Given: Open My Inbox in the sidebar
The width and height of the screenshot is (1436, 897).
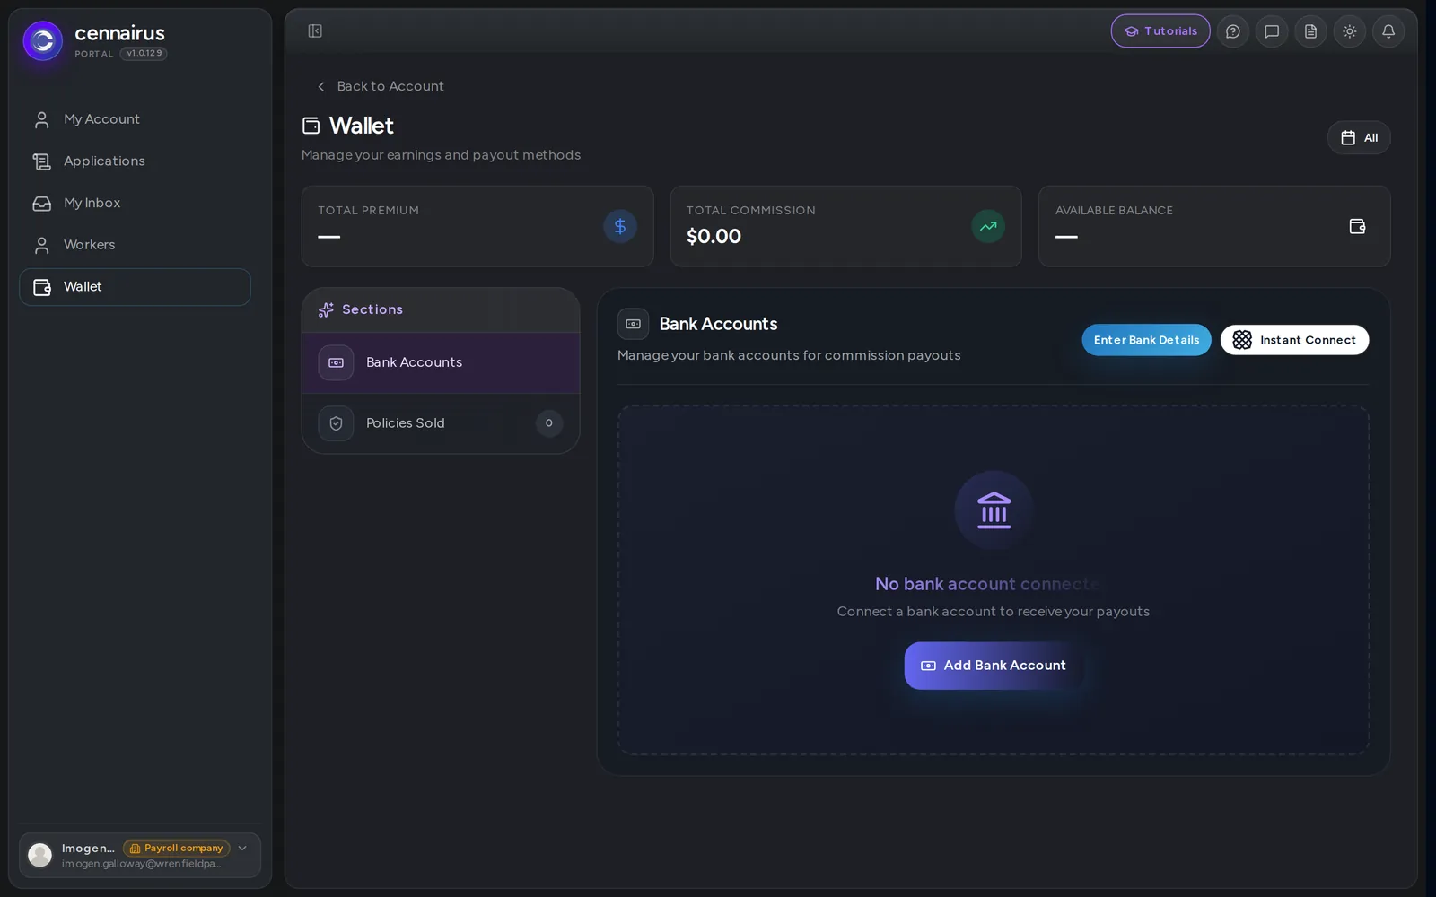Looking at the screenshot, I should [x=135, y=203].
